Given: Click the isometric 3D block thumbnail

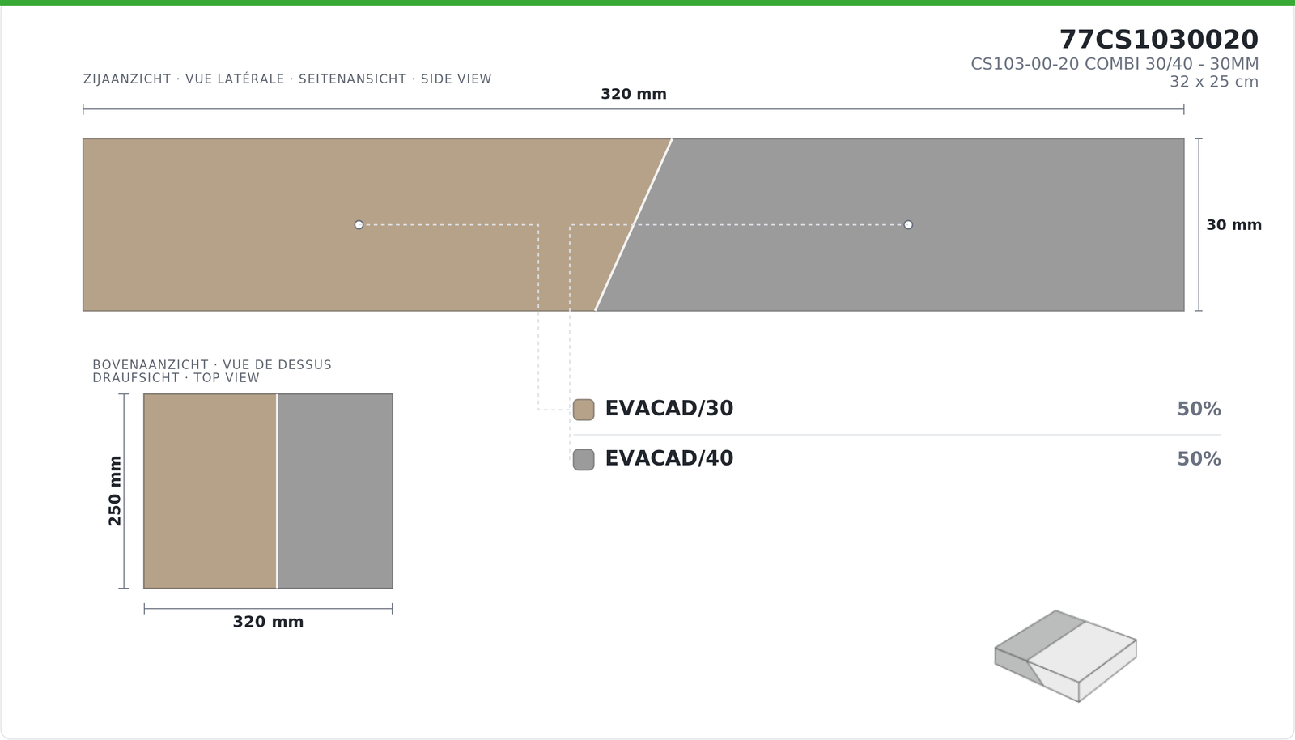Looking at the screenshot, I should point(1066,656).
